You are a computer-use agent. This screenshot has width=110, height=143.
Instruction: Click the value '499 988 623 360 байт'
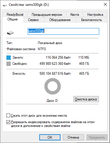pos(55,64)
